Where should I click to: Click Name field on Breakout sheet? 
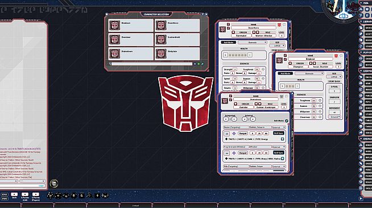[311, 59]
